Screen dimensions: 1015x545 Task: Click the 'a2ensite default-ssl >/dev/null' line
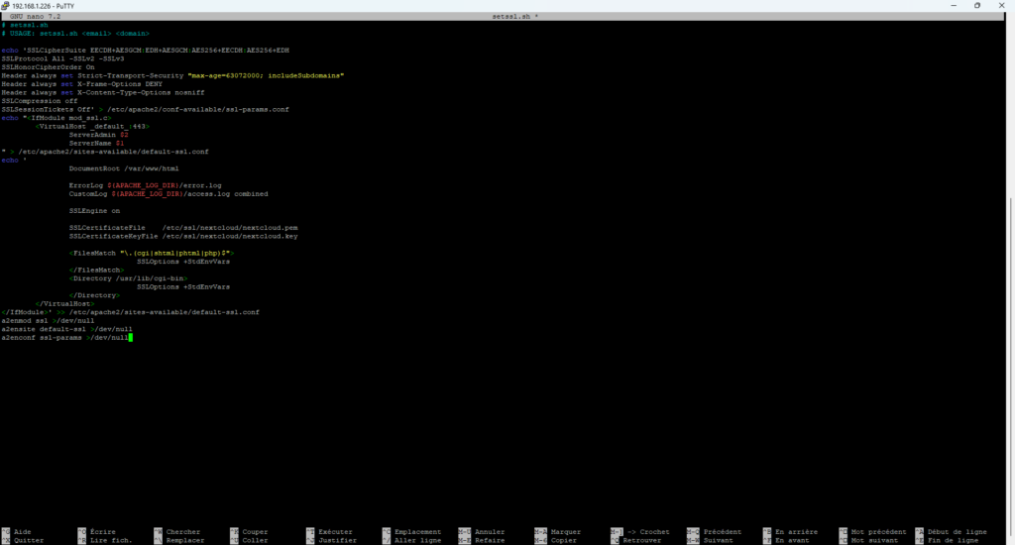(x=66, y=329)
